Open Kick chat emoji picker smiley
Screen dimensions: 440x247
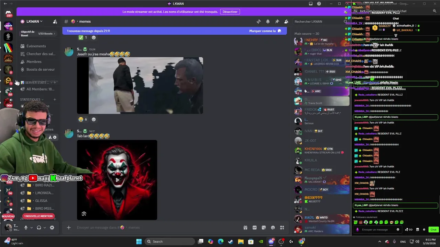tap(398, 230)
